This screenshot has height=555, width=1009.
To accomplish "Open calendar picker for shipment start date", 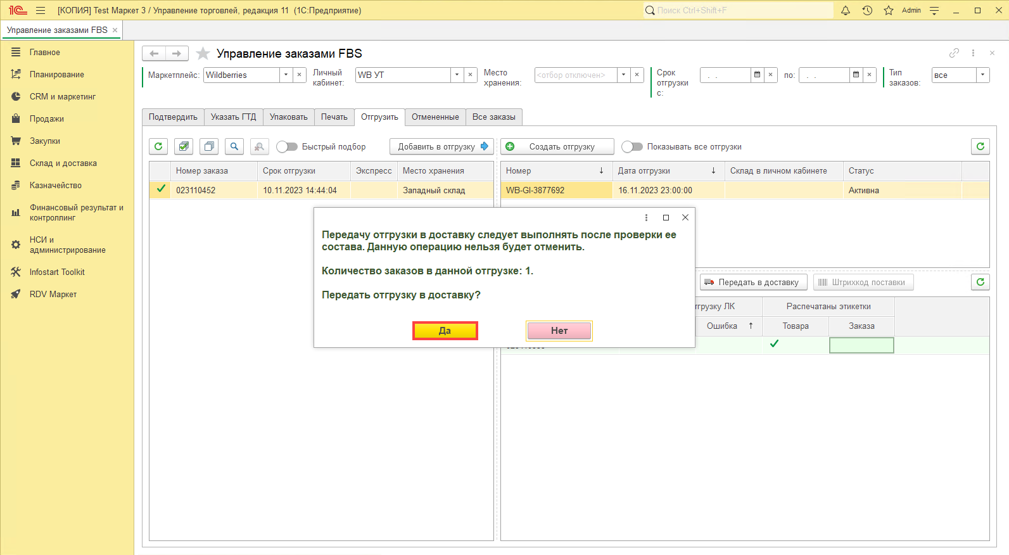I will 757,75.
